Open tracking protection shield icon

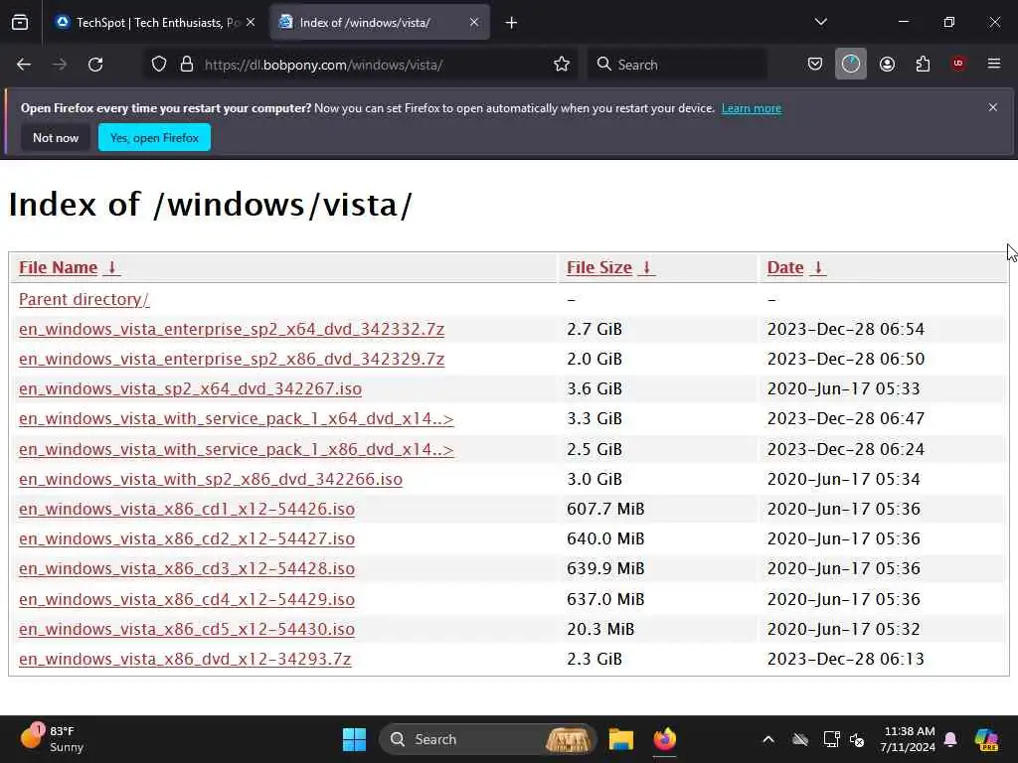tap(159, 65)
